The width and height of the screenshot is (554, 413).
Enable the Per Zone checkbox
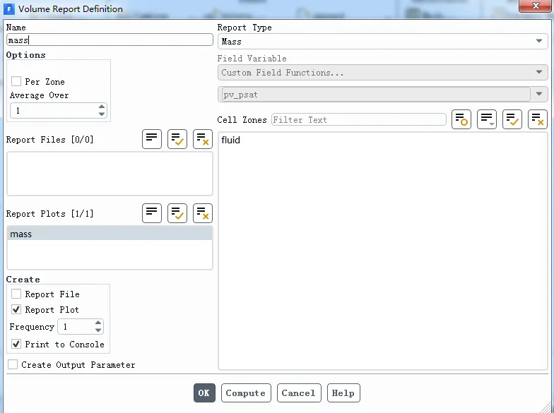(x=16, y=81)
